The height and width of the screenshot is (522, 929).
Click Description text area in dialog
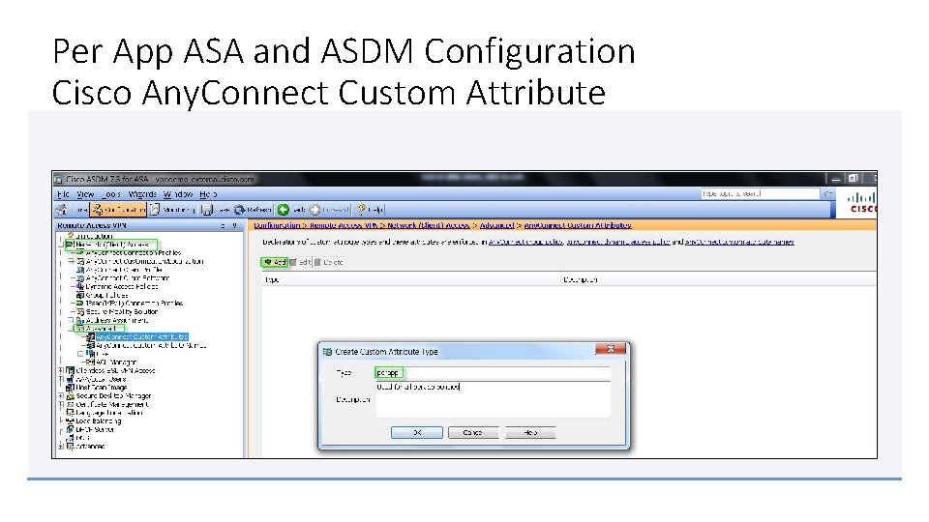[x=493, y=399]
